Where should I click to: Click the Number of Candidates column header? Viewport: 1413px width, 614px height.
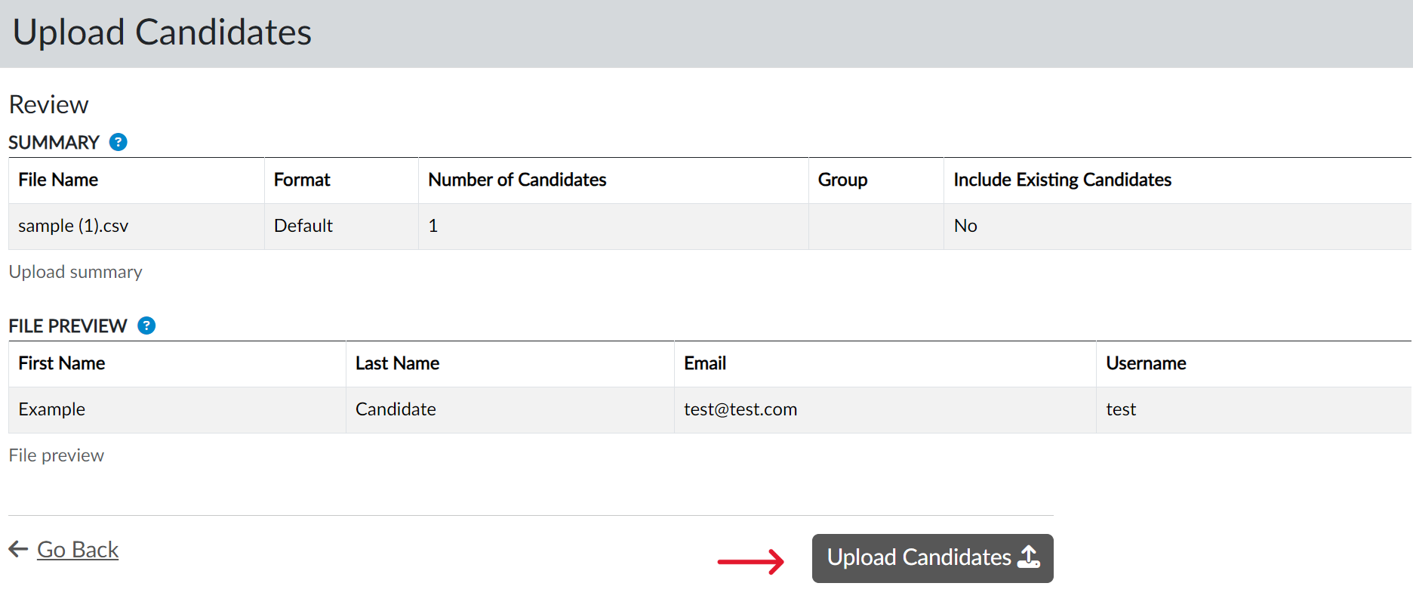517,180
